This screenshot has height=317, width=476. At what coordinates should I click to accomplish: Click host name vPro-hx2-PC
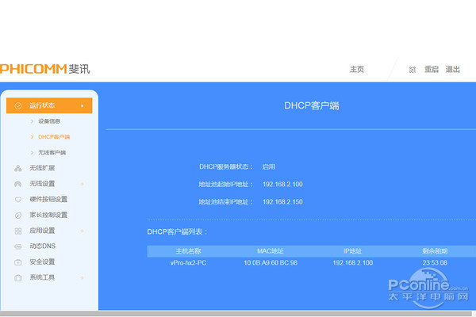click(188, 263)
